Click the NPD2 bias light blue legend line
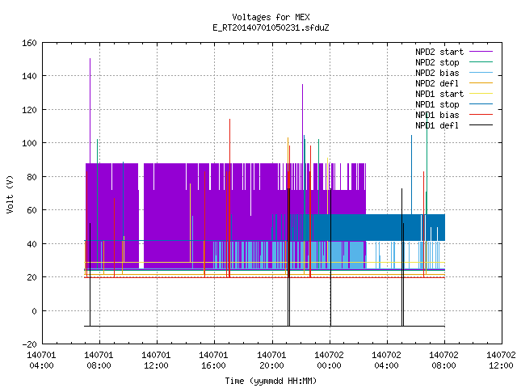 (x=481, y=73)
